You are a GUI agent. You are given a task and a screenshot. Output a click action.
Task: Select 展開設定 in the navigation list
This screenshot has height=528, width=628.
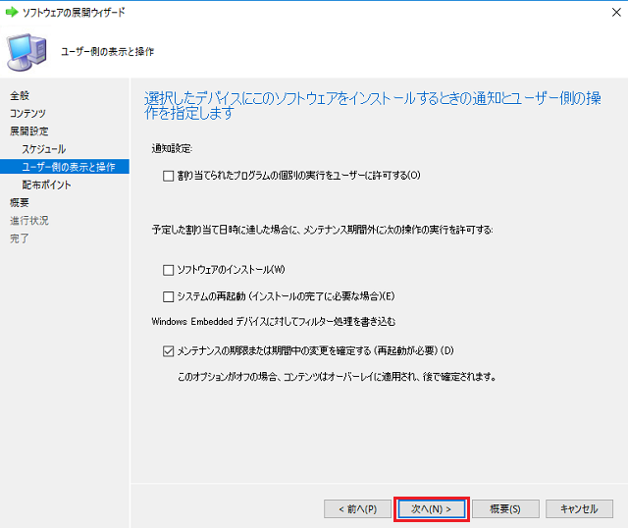[x=28, y=131]
